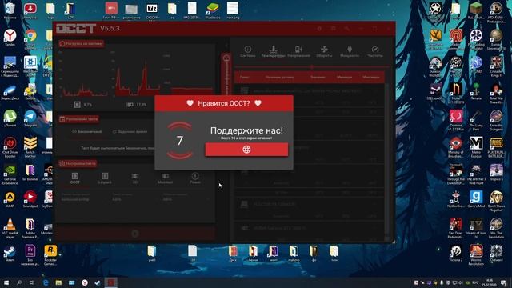This screenshot has height=288, width=512.
Task: Launch Garry's Mod shortcut
Action: point(476,199)
